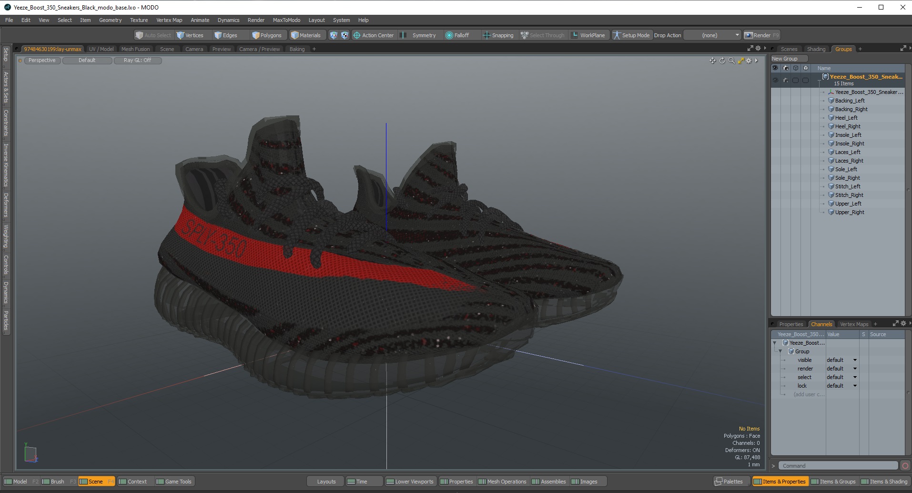Toggle the group select checkbox column
The width and height of the screenshot is (912, 493).
795,80
